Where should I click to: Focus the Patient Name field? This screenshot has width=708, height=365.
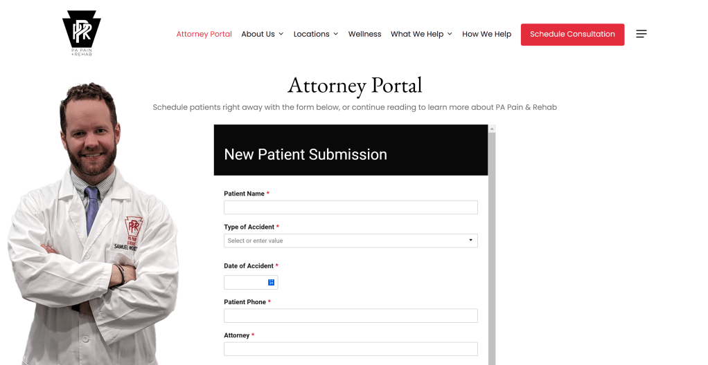[351, 207]
